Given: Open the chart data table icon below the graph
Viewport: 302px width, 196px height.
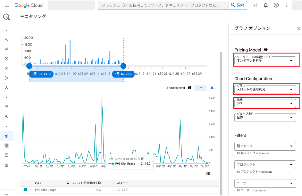Looking at the screenshot, I should click(208, 174).
